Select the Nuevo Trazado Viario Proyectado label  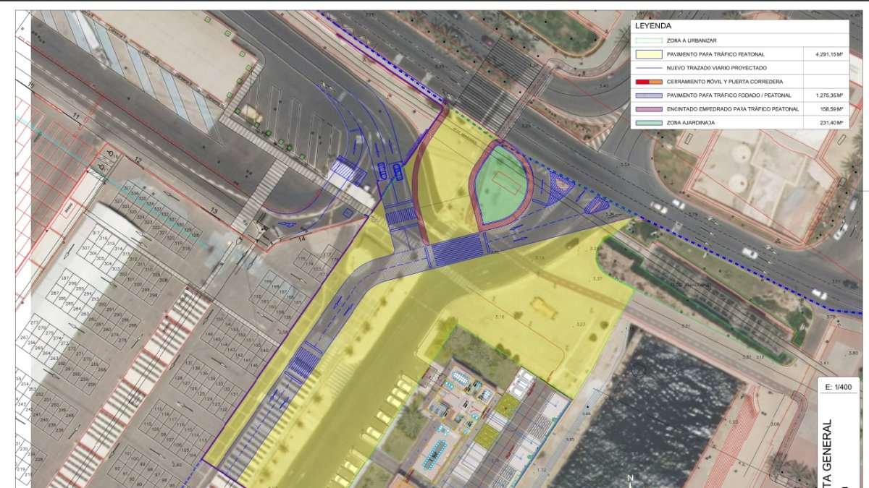(716, 67)
